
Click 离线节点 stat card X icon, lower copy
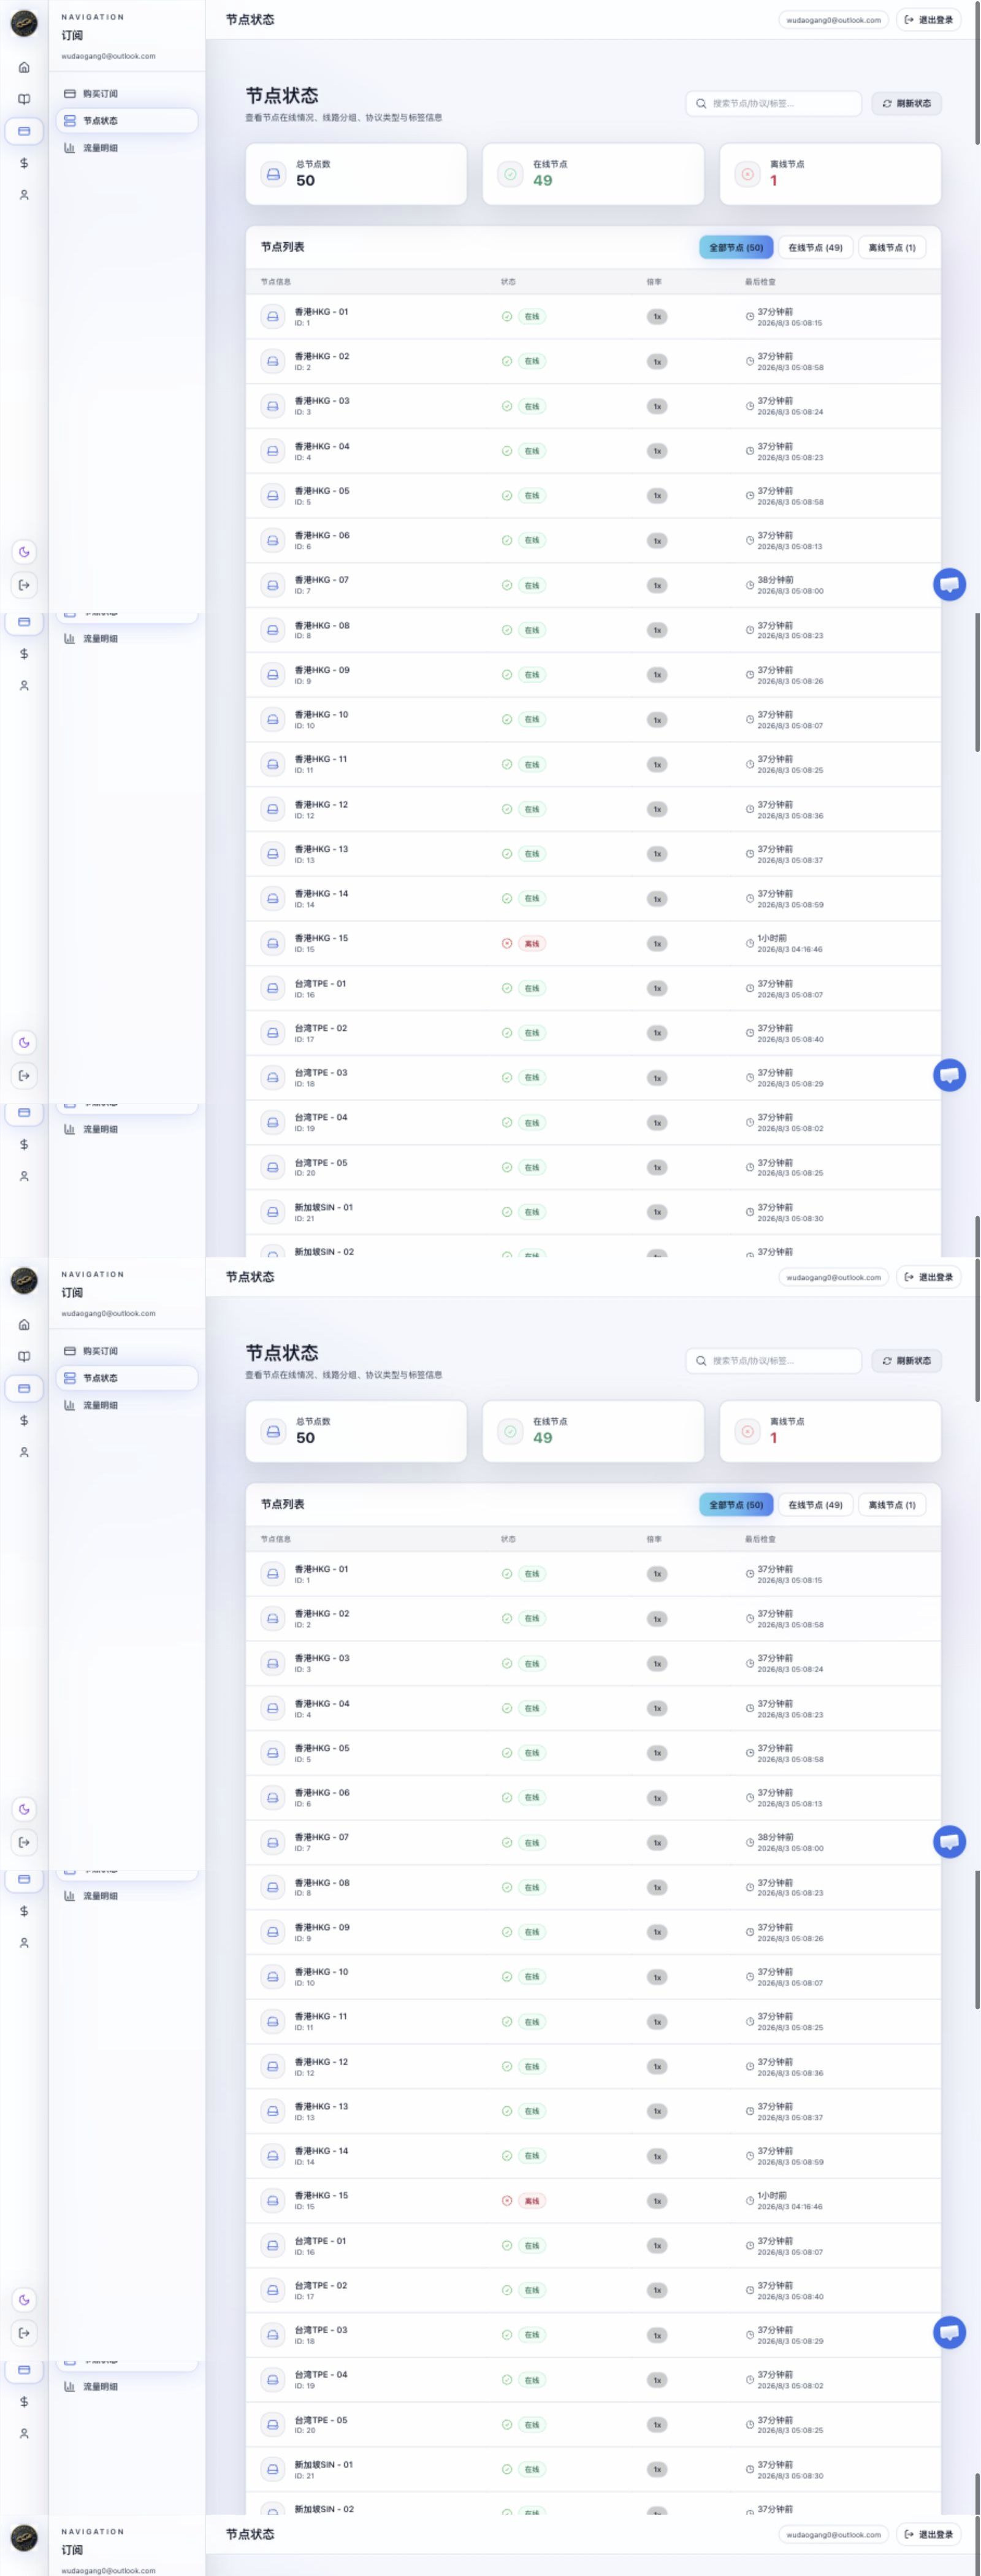[747, 1431]
